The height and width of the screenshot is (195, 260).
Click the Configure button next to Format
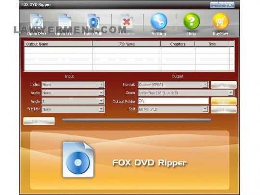[x=224, y=85]
